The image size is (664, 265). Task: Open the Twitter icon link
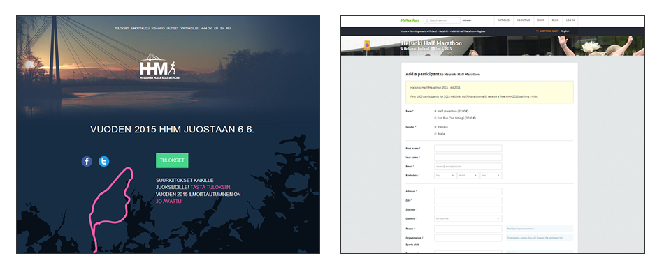click(x=103, y=161)
